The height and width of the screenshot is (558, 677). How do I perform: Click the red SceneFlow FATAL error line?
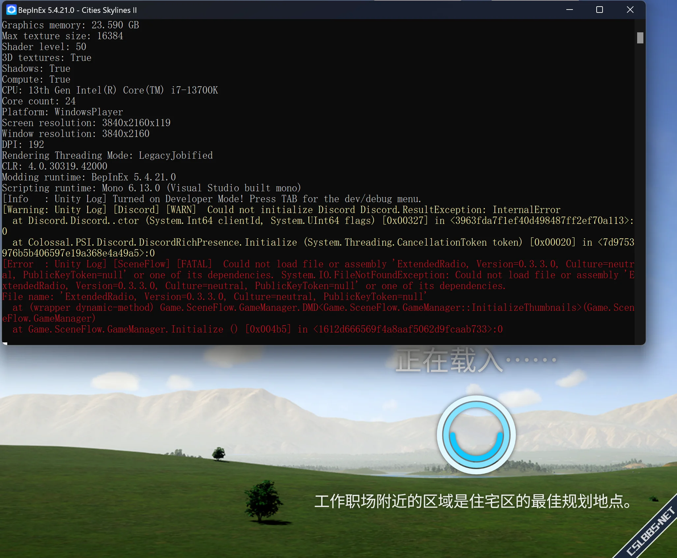coord(318,275)
